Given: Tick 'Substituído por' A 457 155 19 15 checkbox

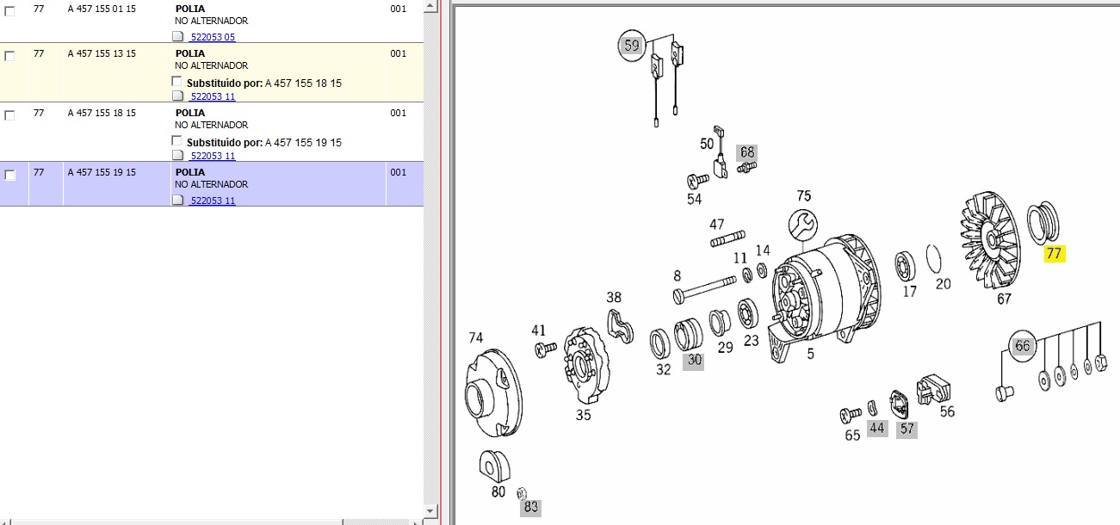Looking at the screenshot, I should 177,141.
